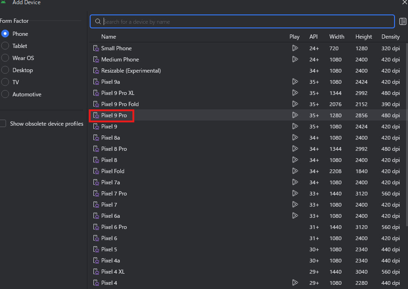Screen dimensions: 408x289
Task: Choose the Automotive form factor
Action: click(x=5, y=94)
